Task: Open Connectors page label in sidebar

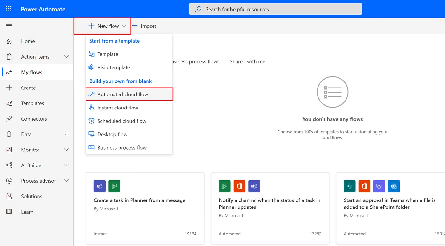Action: coord(34,119)
